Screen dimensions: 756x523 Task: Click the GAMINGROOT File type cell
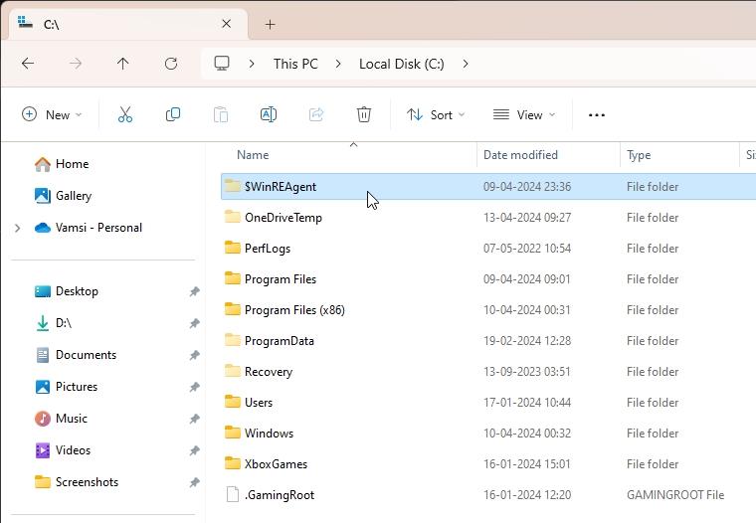675,495
